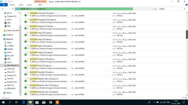Open Mail app from taskbar
Image resolution: width=188 pixels, height=105 pixels.
coord(44,102)
